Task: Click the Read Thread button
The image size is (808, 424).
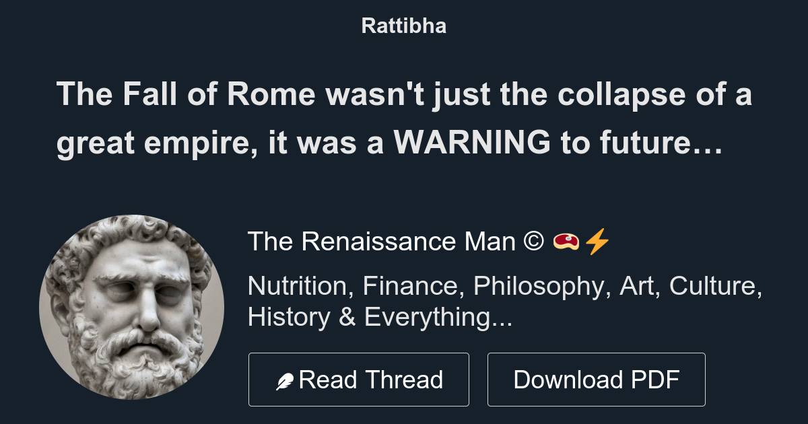Action: [359, 378]
